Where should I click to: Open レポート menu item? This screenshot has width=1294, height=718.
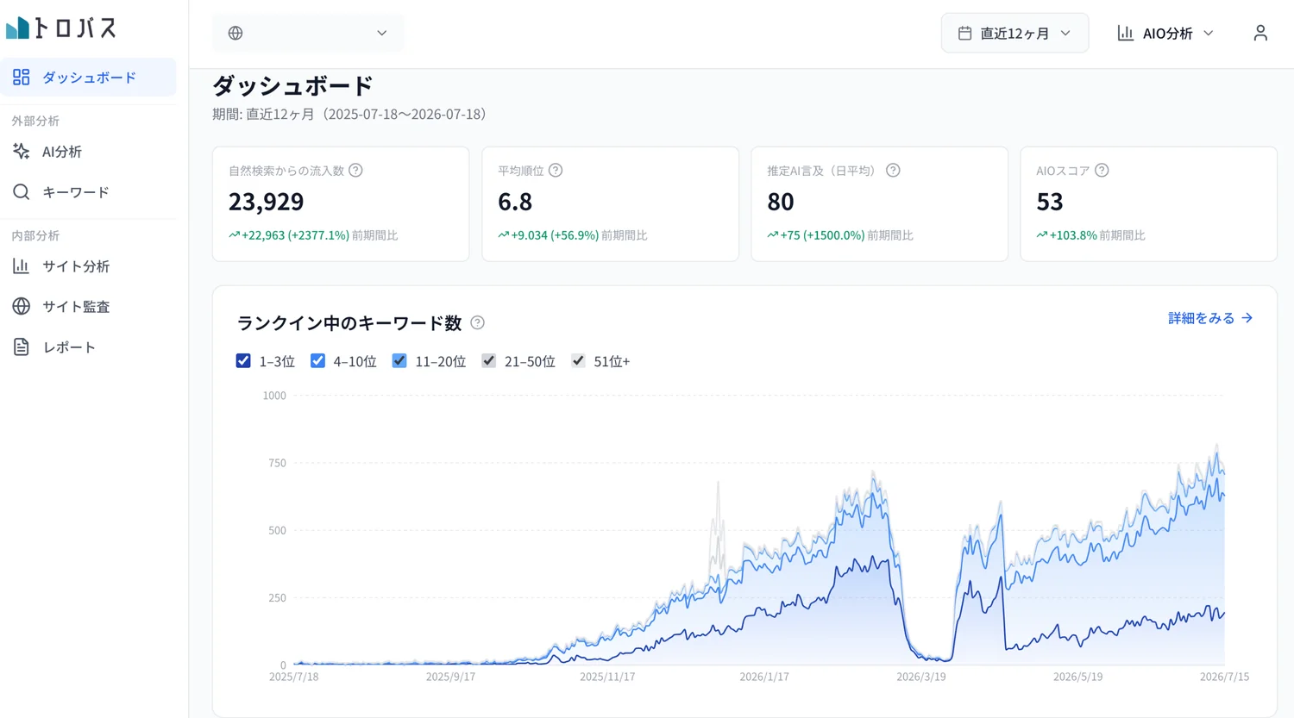coord(88,347)
